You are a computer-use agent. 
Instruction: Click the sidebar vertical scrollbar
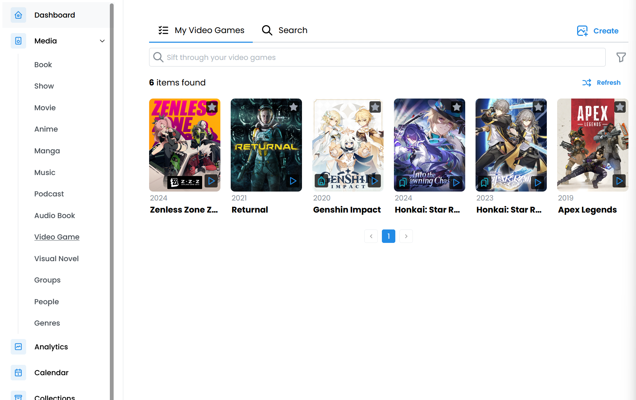[112, 202]
